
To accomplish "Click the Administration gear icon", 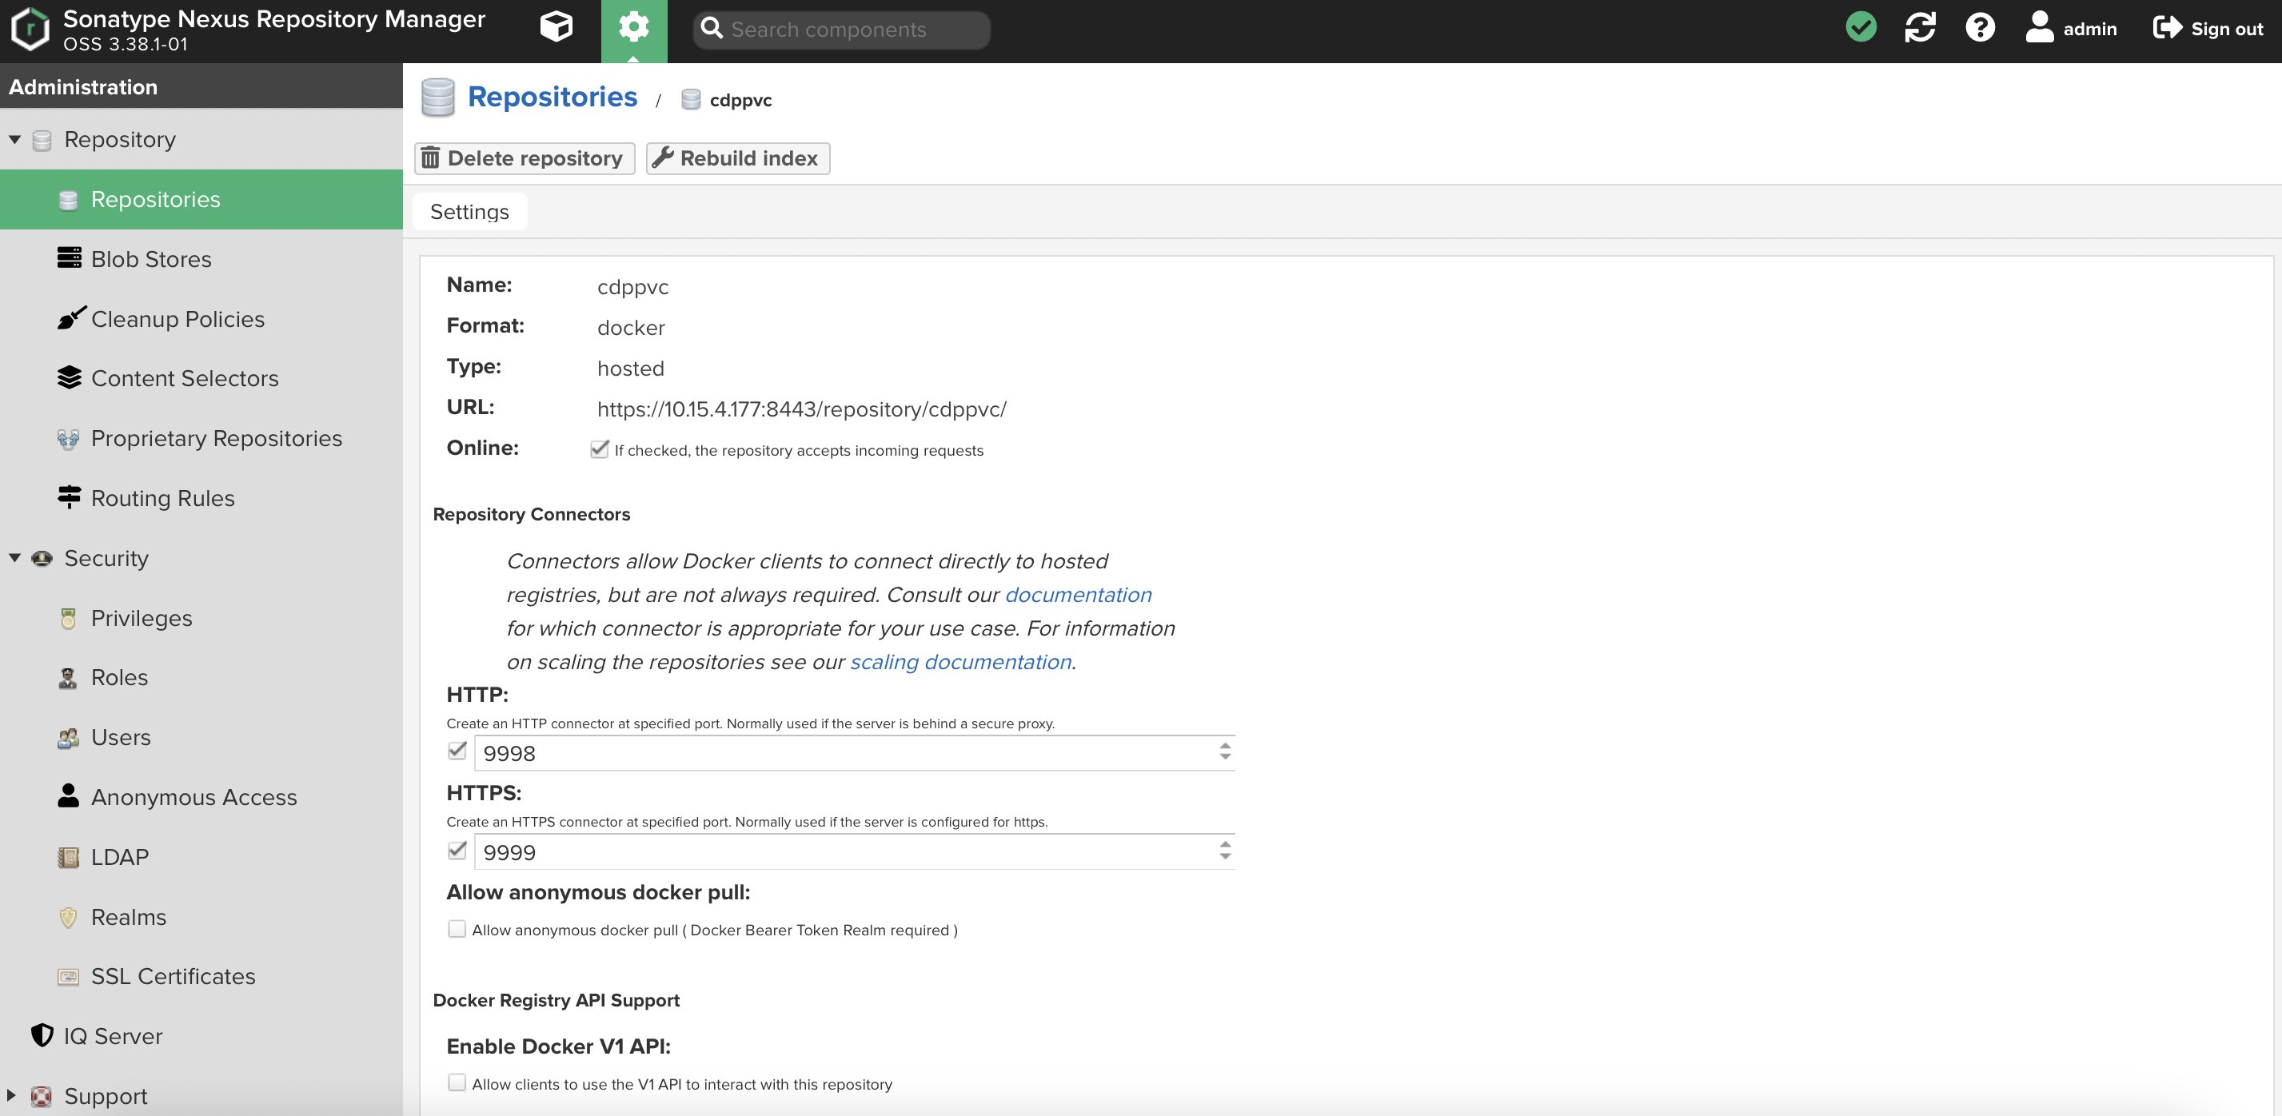I will point(633,27).
